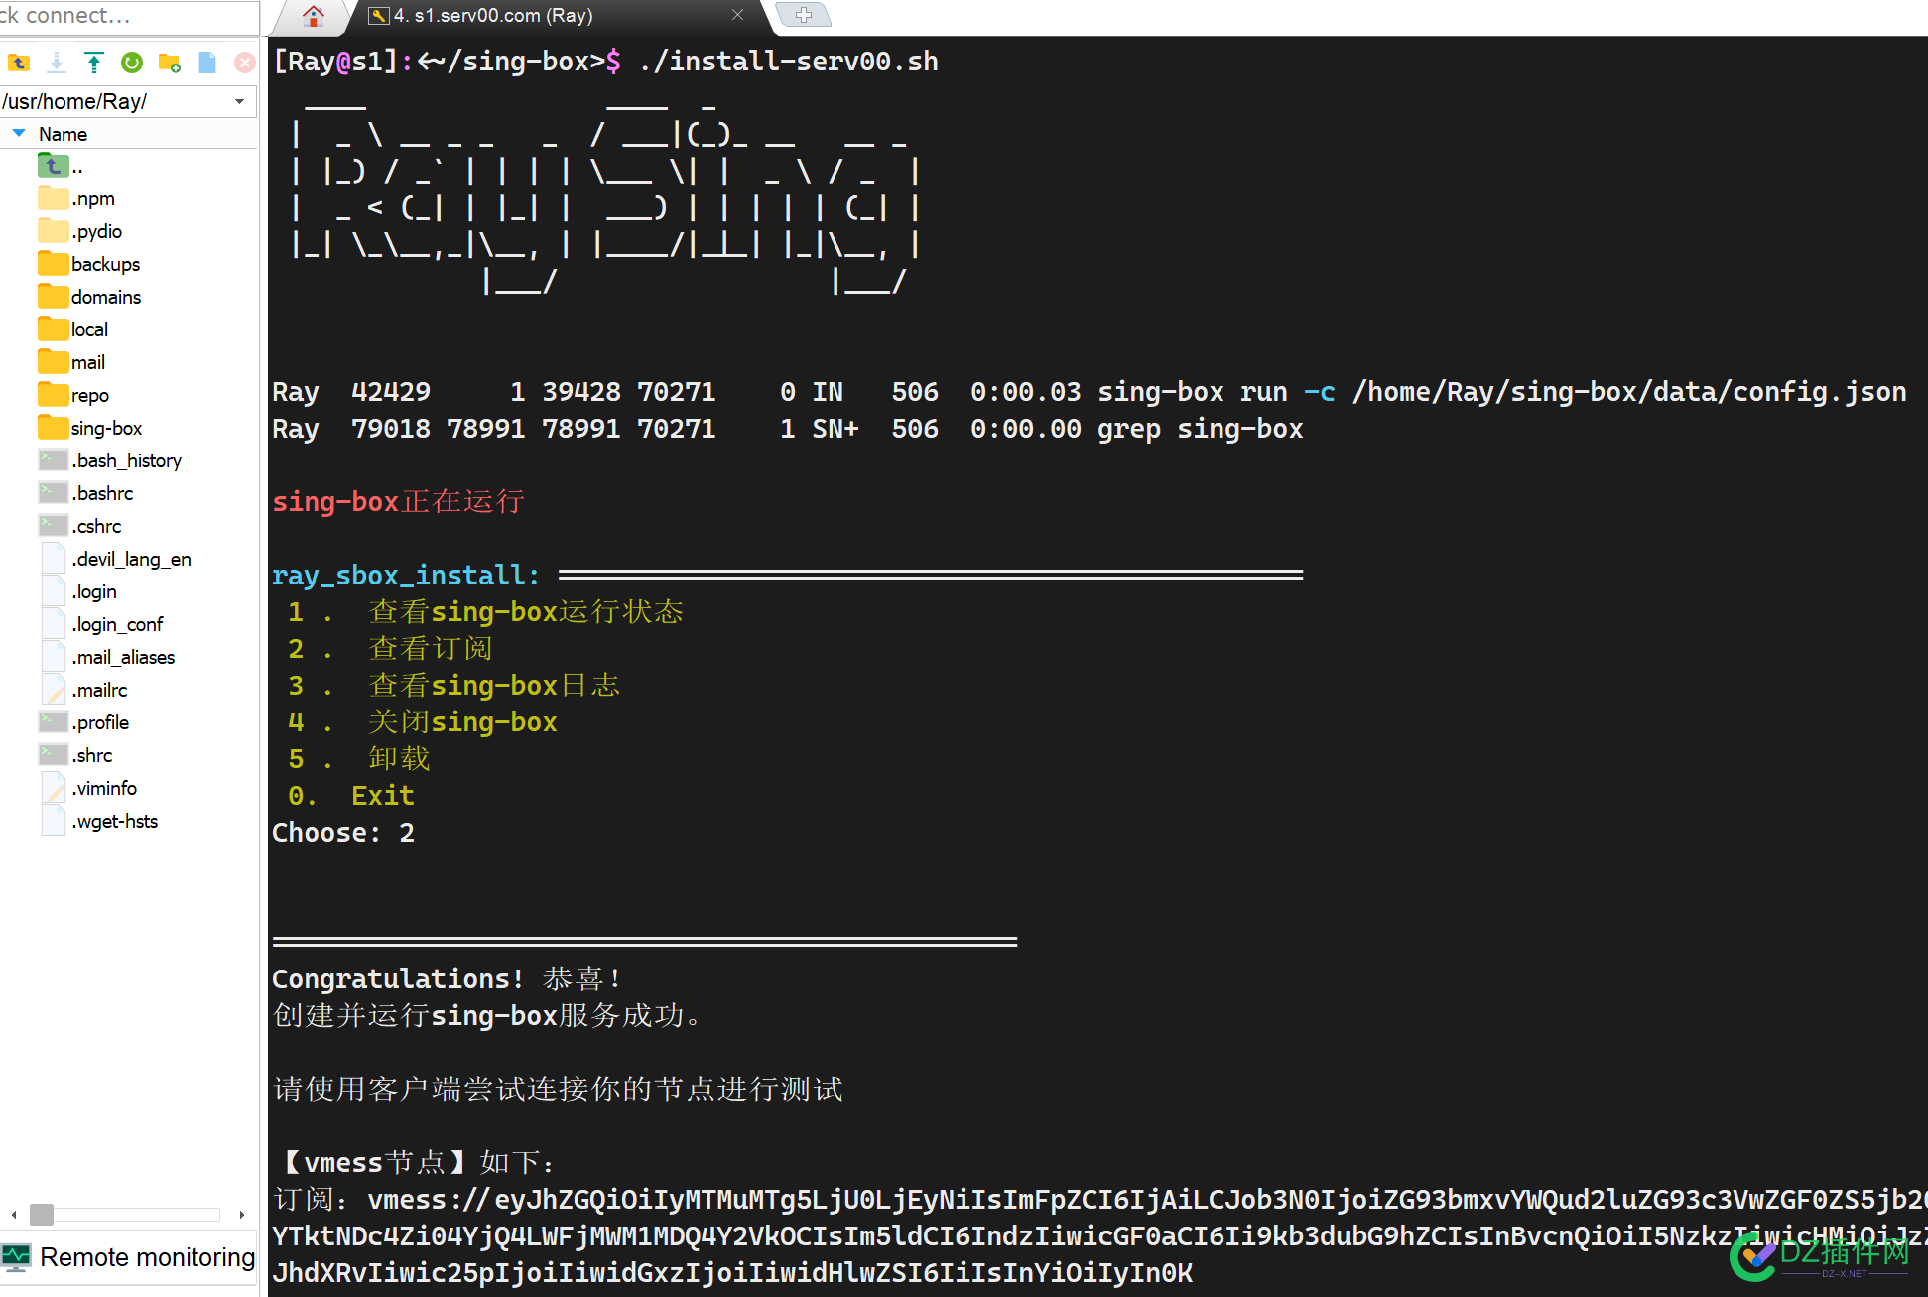Select the .bash_history file
The image size is (1928, 1297).
pos(110,460)
